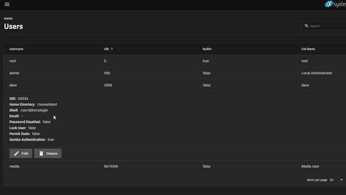Select shell path /usr/sbin/nologin

(34, 110)
